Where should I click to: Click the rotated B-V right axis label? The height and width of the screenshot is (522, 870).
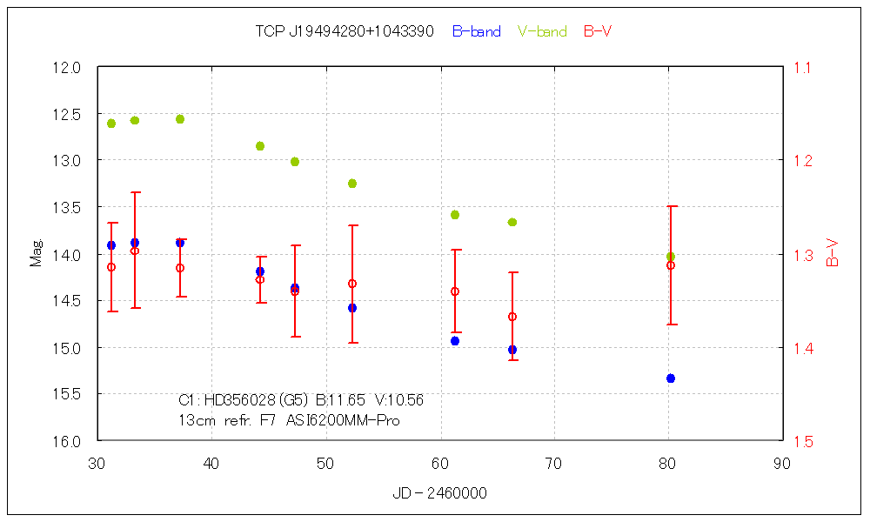[x=833, y=253]
